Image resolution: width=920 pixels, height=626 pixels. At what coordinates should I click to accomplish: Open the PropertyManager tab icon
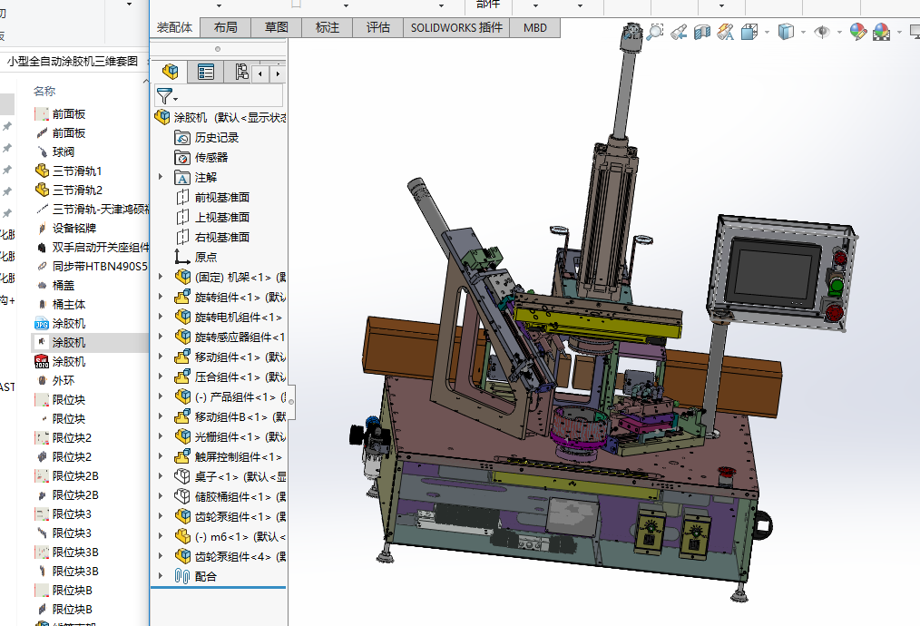[206, 72]
